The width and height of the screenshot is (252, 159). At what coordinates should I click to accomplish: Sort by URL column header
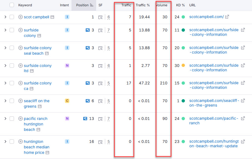click(192, 5)
